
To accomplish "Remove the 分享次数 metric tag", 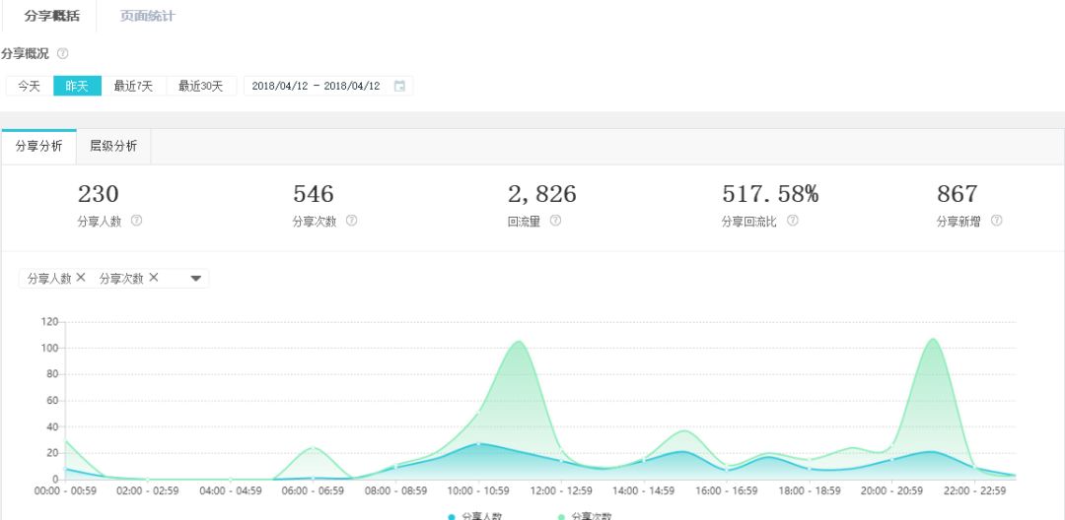I will pos(154,278).
